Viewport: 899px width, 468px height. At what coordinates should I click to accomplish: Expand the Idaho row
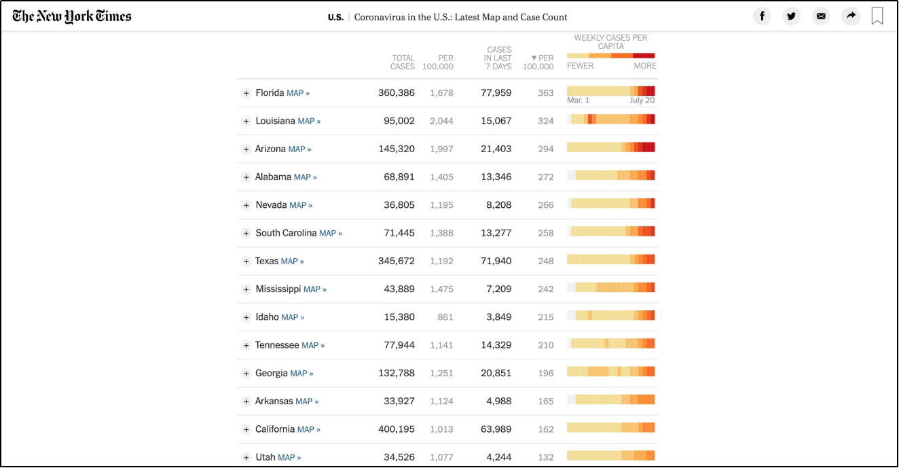(246, 317)
